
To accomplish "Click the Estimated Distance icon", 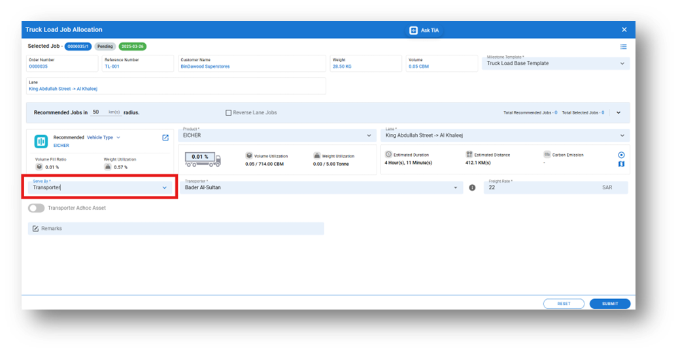I will [x=469, y=154].
